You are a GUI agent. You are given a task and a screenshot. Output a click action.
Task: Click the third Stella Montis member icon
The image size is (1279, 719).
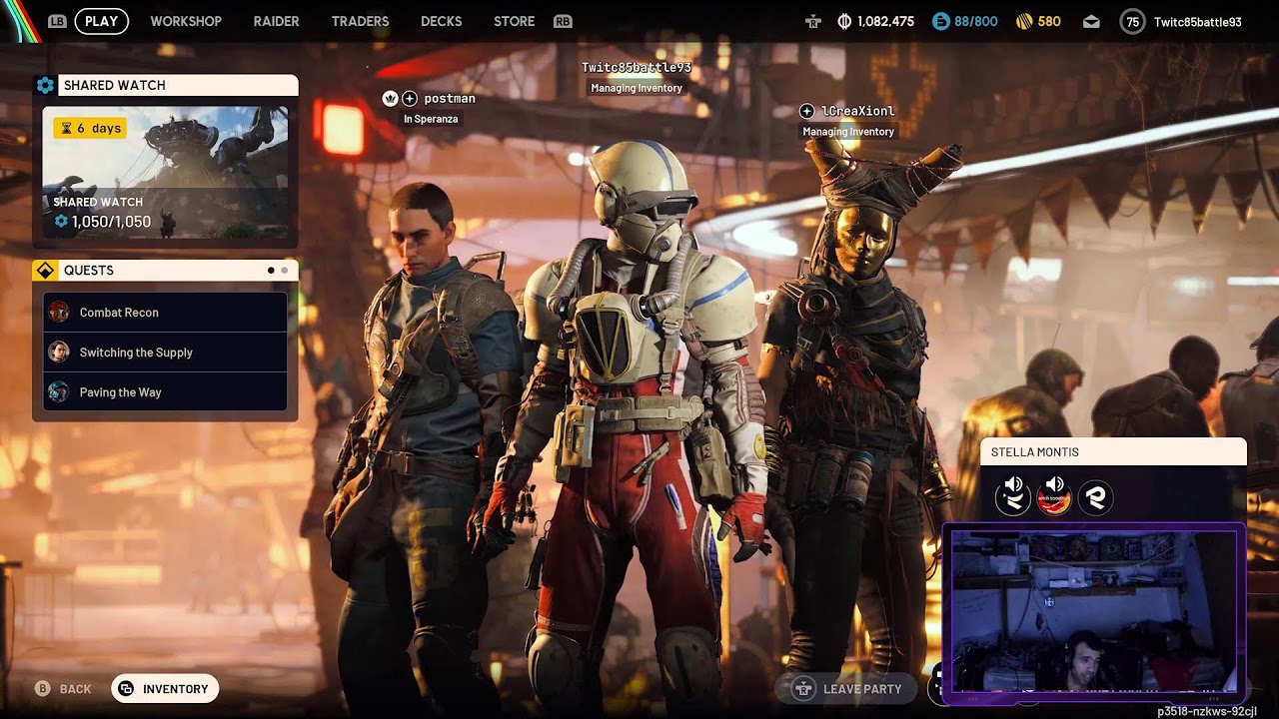1095,497
